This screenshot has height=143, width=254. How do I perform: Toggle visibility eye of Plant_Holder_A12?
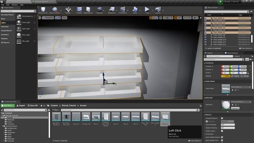tap(206, 44)
